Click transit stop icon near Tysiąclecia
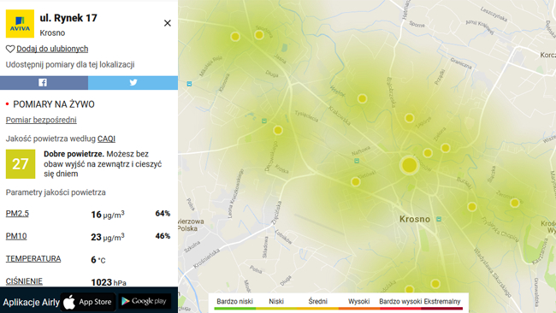The height and width of the screenshot is (313, 556). [264, 121]
